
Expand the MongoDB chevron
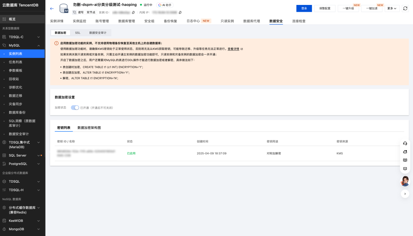[x=39, y=229]
